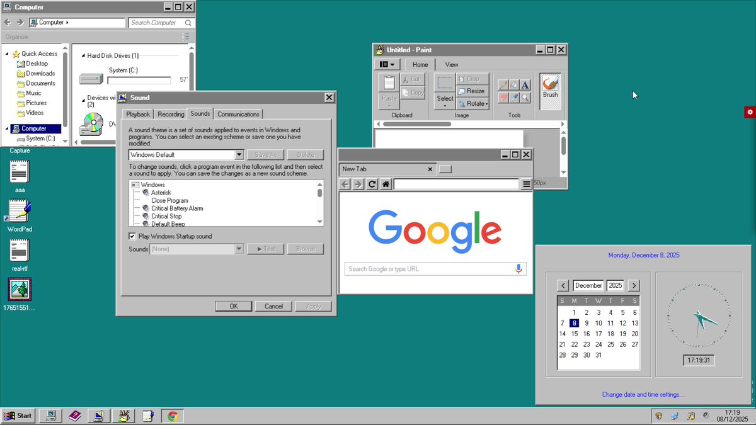Click the year 2025 field in calendar
756x425 pixels.
point(616,285)
